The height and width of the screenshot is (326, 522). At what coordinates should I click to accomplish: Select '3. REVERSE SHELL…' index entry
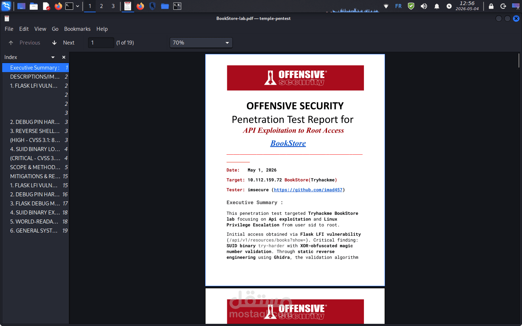click(x=36, y=131)
